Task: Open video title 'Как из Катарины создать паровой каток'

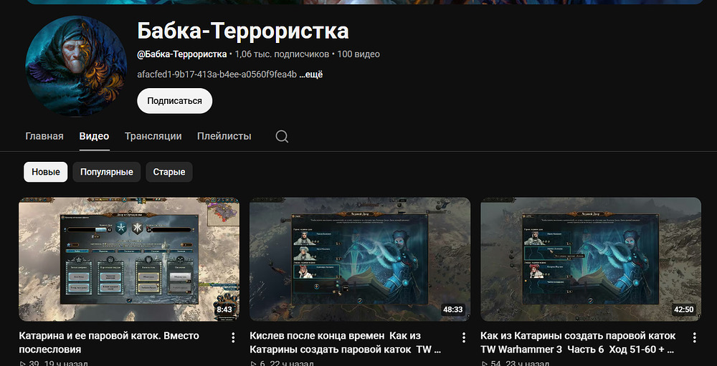Action: 578,342
